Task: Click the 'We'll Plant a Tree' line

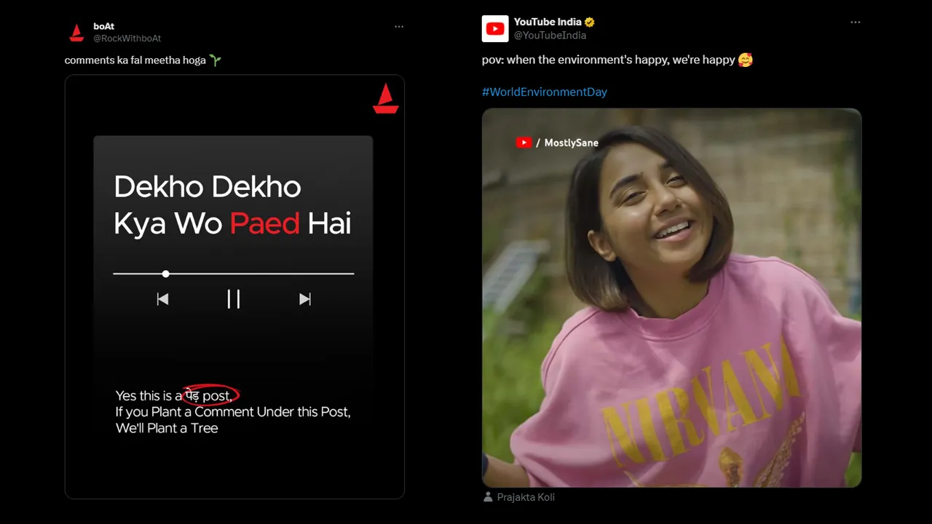Action: coord(167,428)
